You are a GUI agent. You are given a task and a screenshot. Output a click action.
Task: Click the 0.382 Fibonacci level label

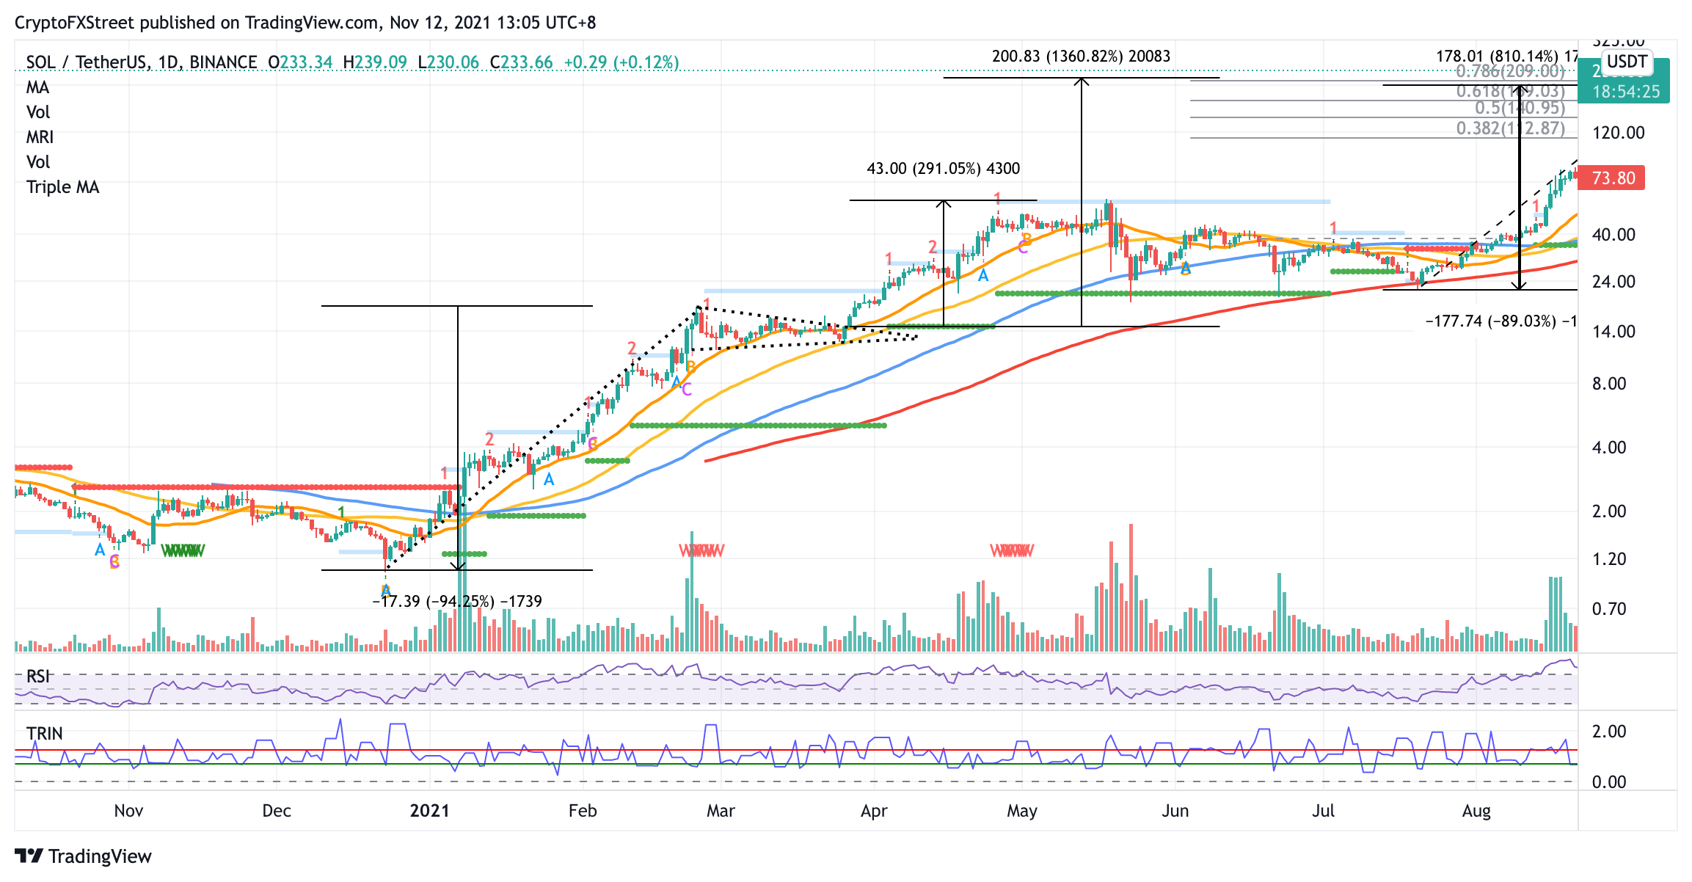coord(1510,128)
